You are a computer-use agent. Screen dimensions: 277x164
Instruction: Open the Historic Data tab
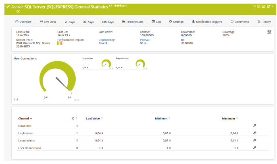(x=133, y=22)
